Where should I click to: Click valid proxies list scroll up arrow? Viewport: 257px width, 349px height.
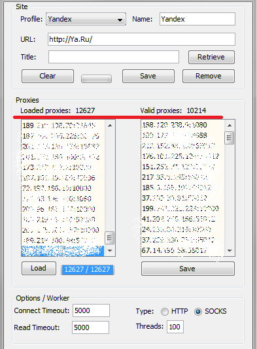point(230,125)
